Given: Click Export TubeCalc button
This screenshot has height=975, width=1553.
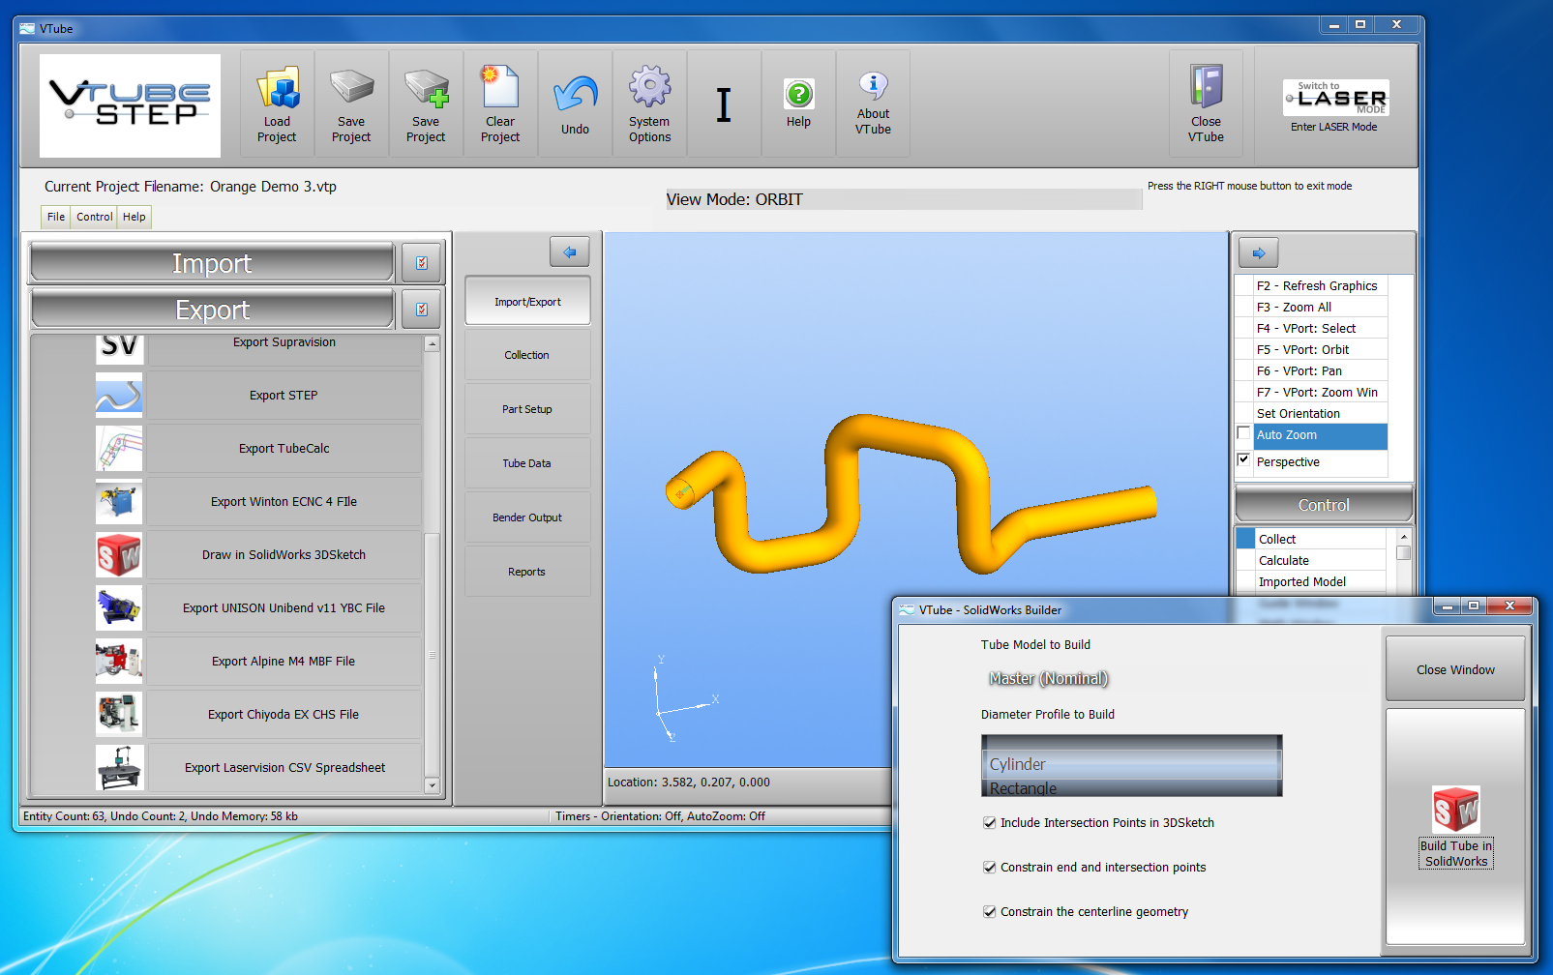Looking at the screenshot, I should pos(284,448).
